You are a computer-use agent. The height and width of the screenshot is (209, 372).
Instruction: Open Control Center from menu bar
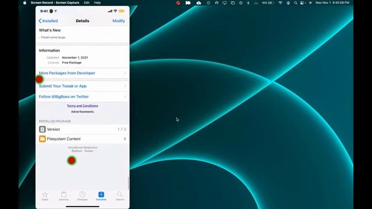[302, 3]
